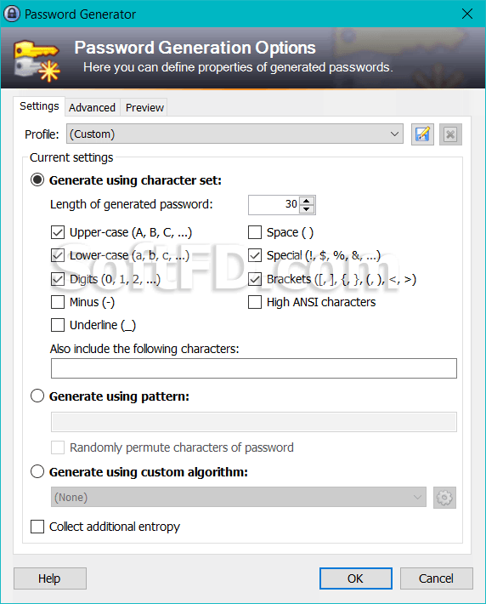The image size is (486, 604).
Task: Click the Help button
Action: 49,578
